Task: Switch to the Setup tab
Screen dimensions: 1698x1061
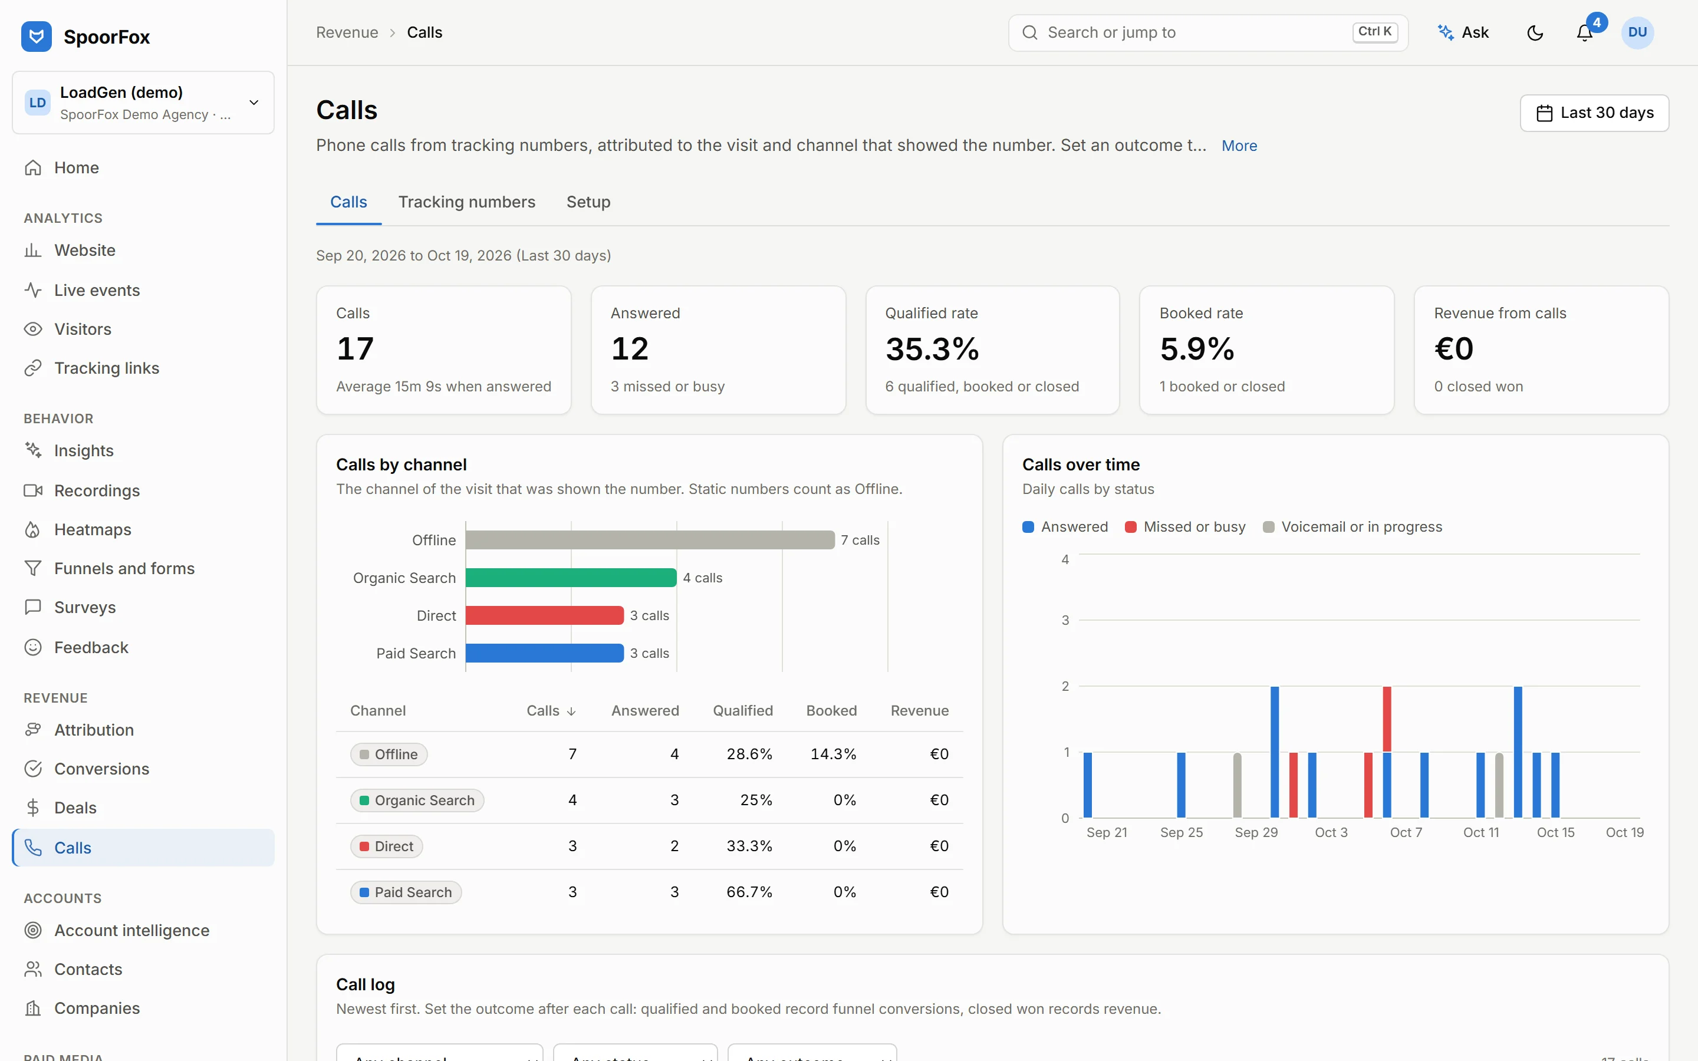Action: coord(588,202)
